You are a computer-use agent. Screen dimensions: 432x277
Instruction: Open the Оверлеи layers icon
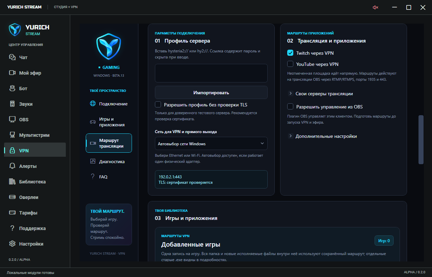pyautogui.click(x=12, y=197)
